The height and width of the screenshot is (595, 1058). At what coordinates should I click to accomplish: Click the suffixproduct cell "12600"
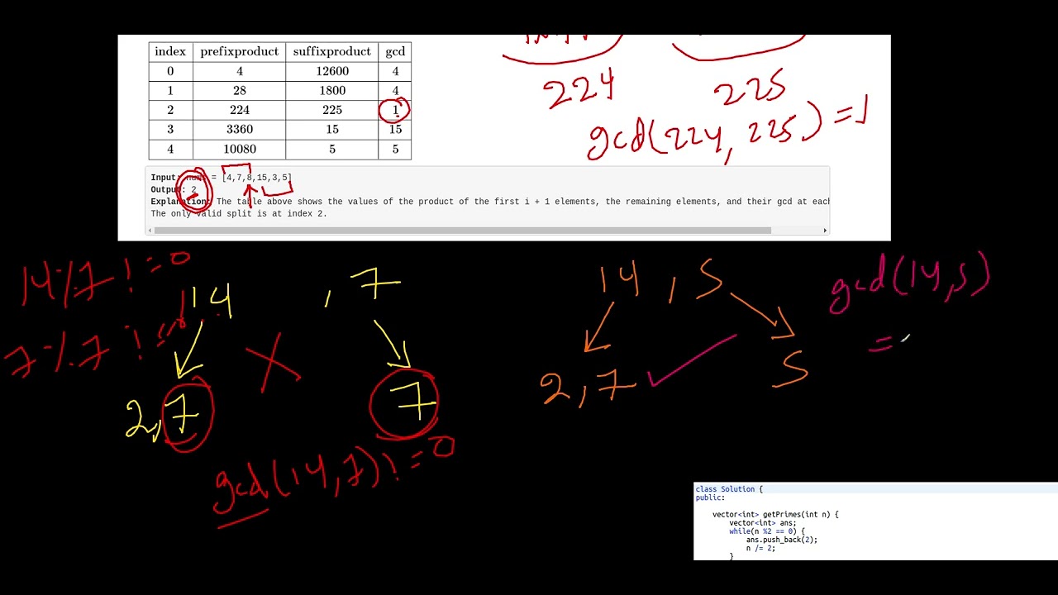(x=332, y=71)
